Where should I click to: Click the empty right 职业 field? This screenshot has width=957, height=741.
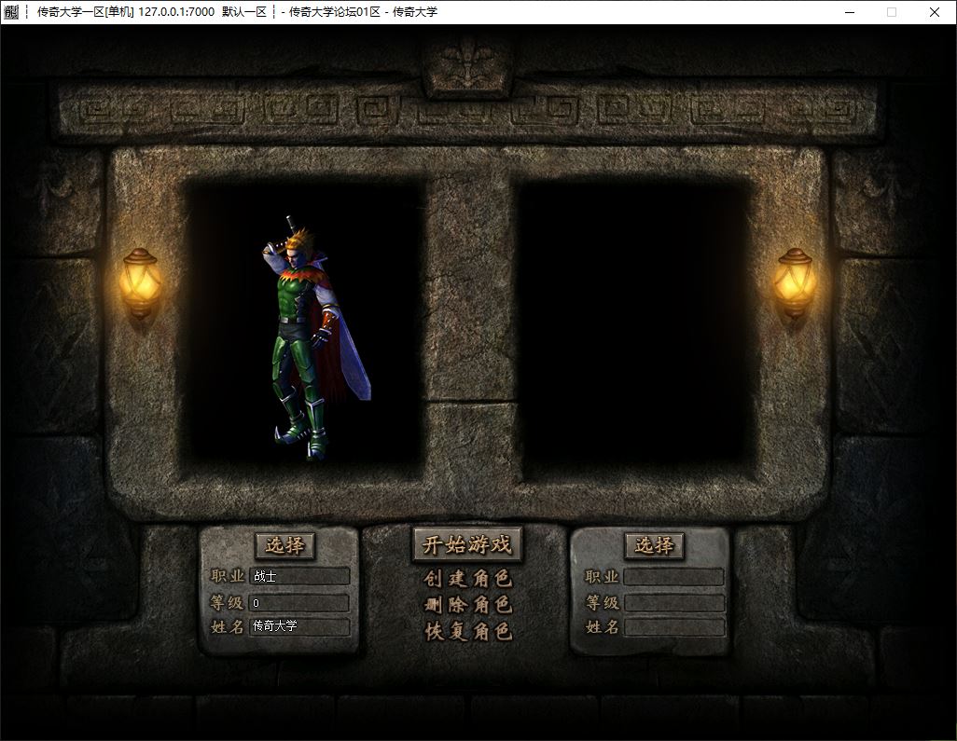[x=673, y=578]
